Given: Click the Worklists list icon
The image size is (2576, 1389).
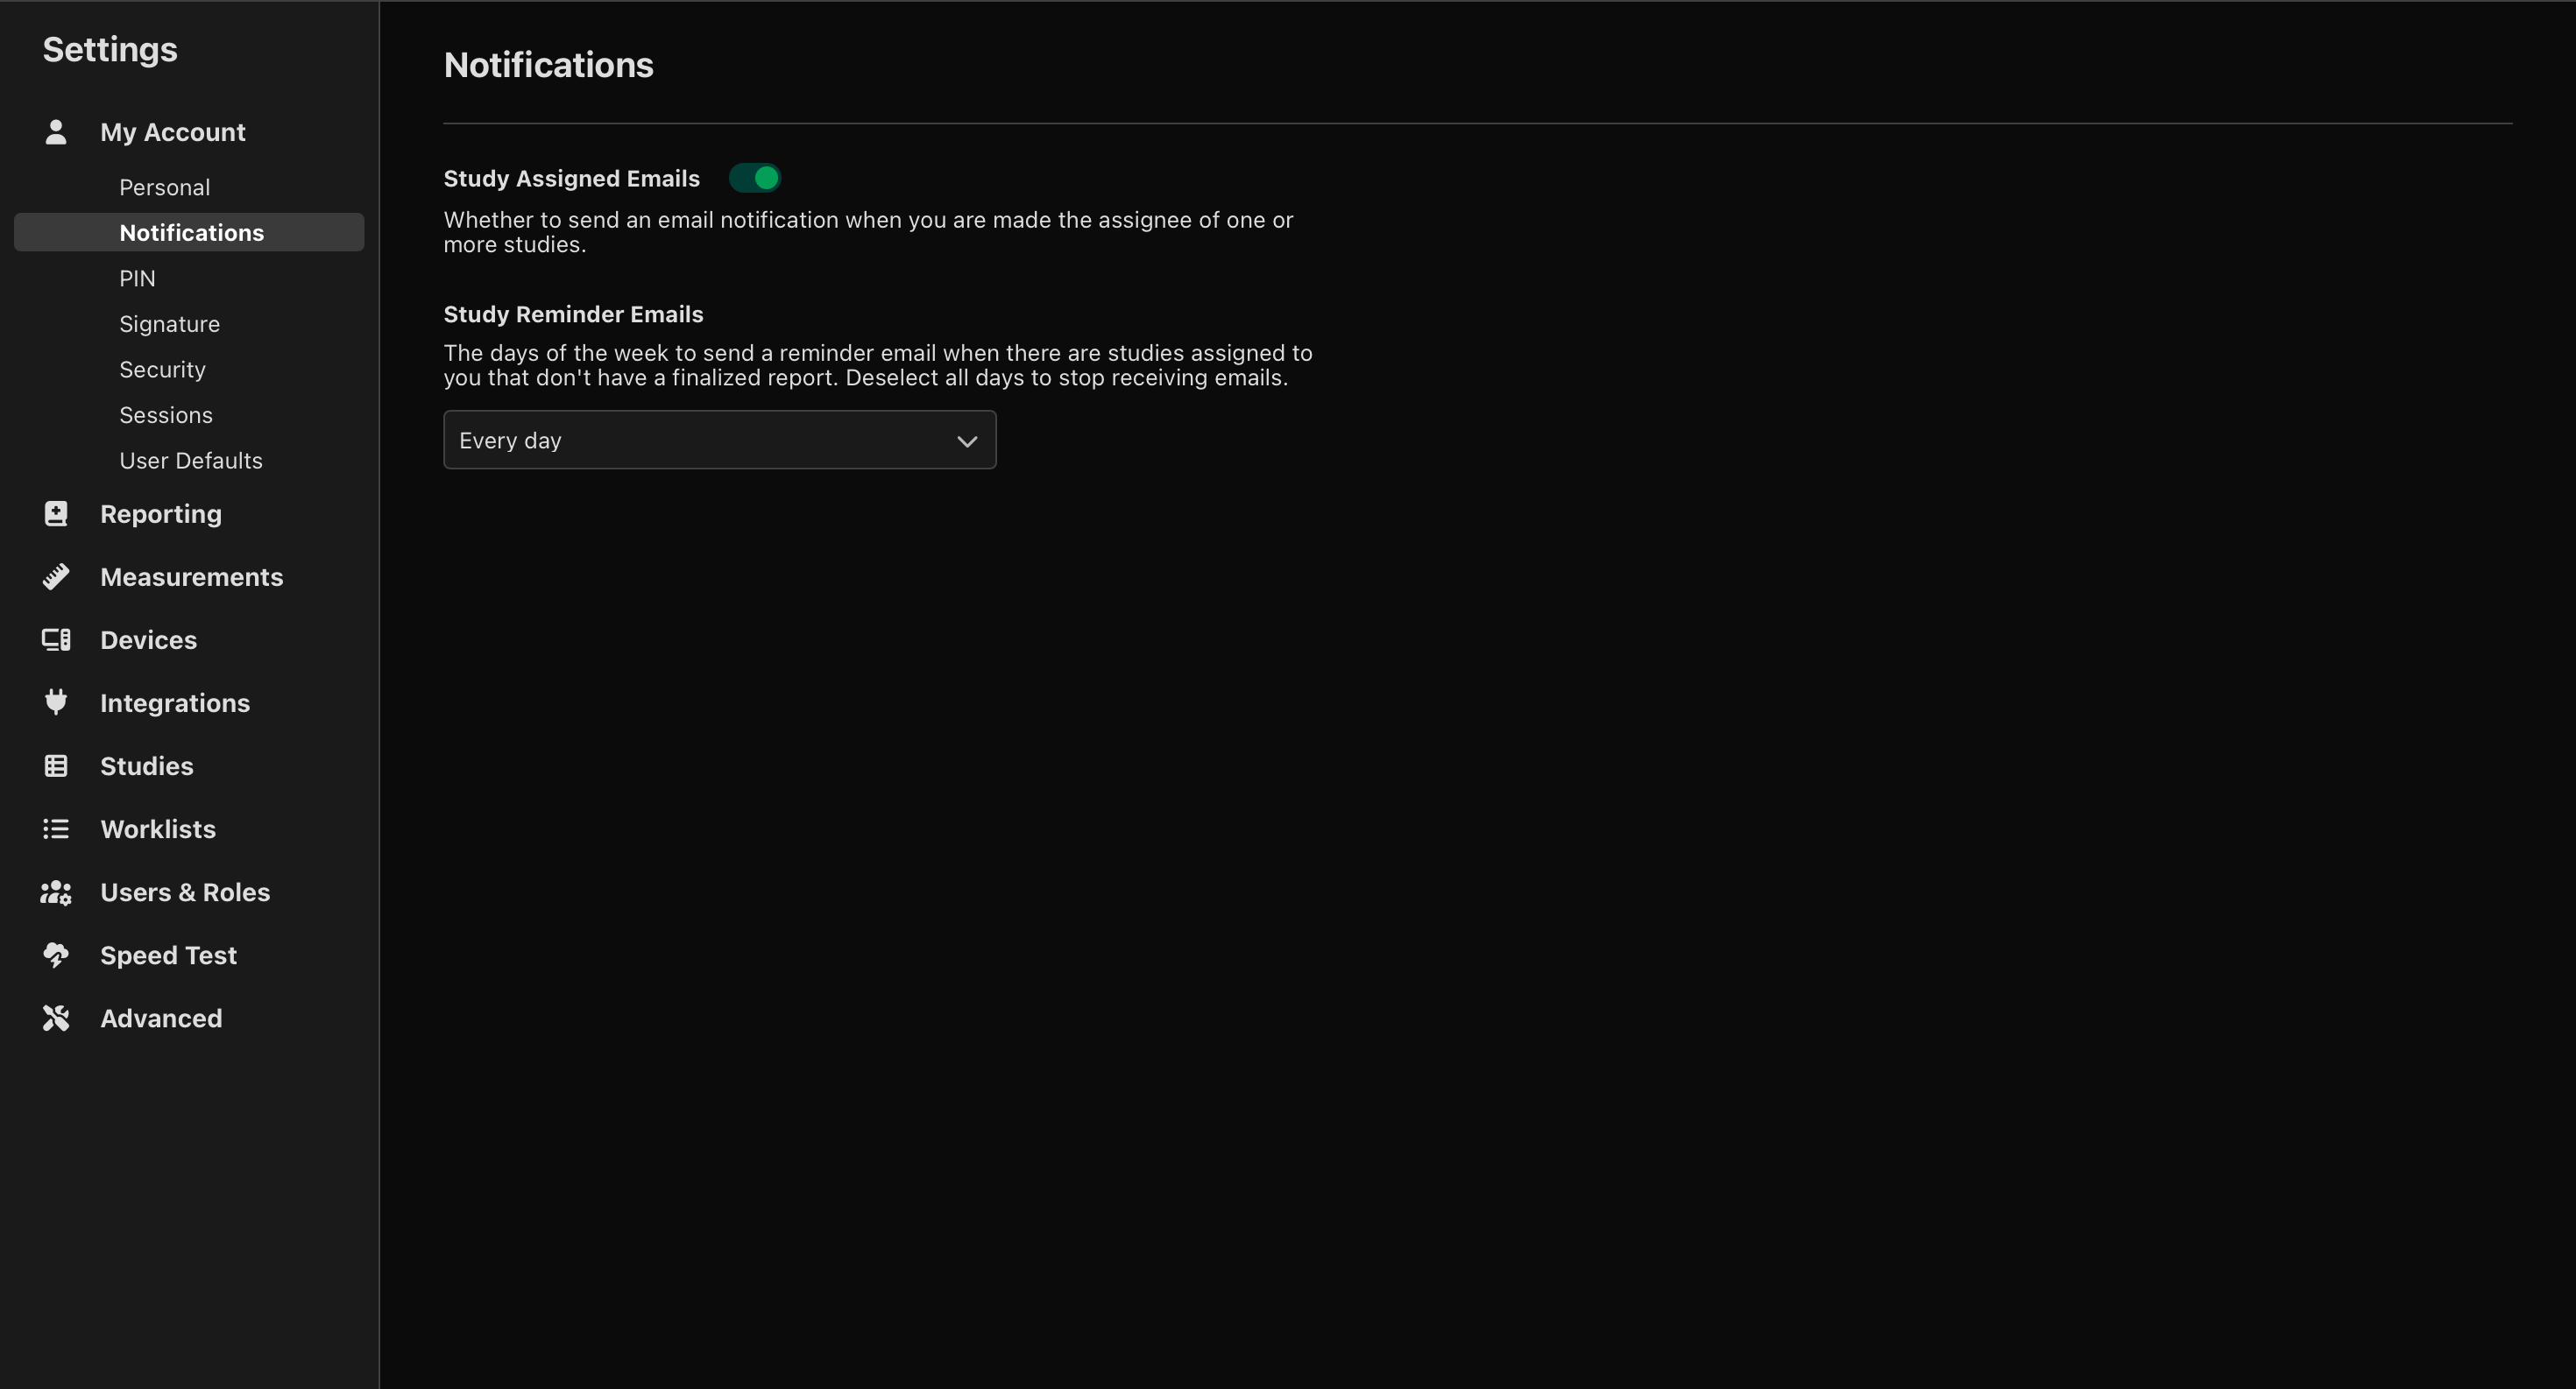Looking at the screenshot, I should (x=56, y=828).
